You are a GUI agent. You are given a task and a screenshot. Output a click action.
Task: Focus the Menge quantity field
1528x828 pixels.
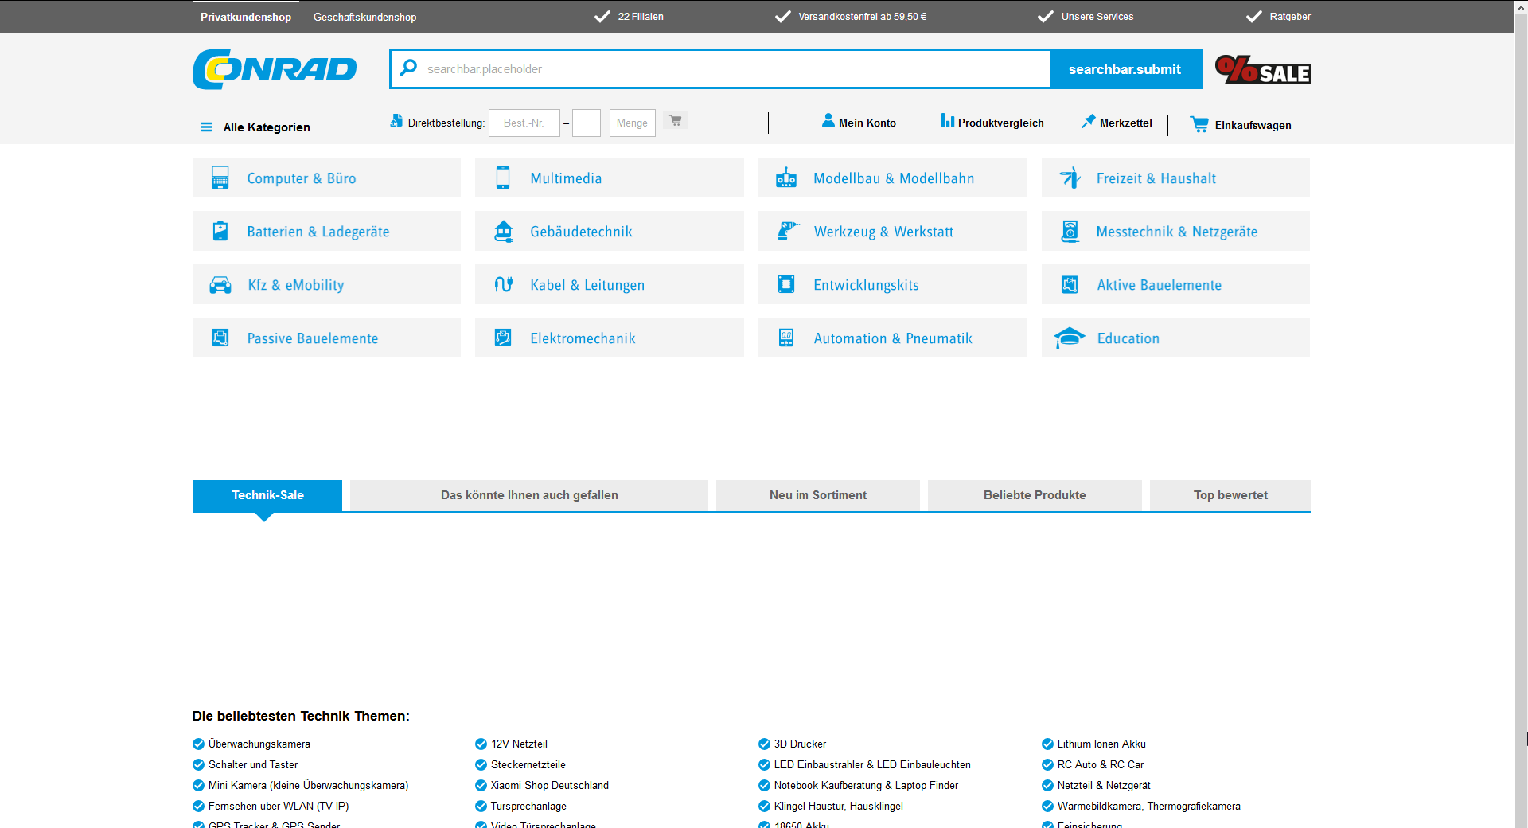coord(633,123)
